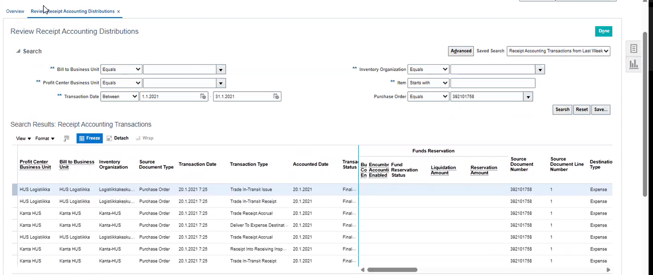Click the Inventory Organization column header
The width and height of the screenshot is (653, 275).
point(113,164)
